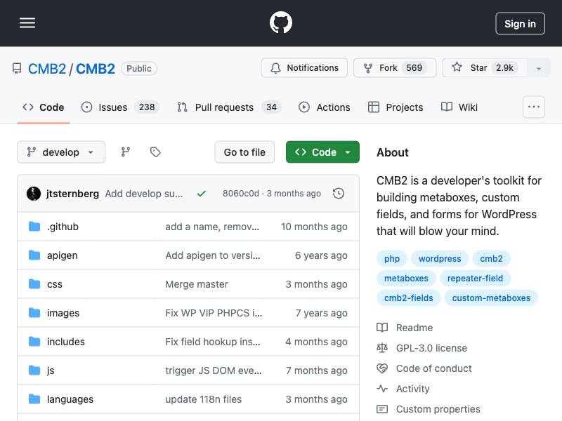Select the repeater-field topic tag
The image size is (562, 421).
click(x=476, y=278)
